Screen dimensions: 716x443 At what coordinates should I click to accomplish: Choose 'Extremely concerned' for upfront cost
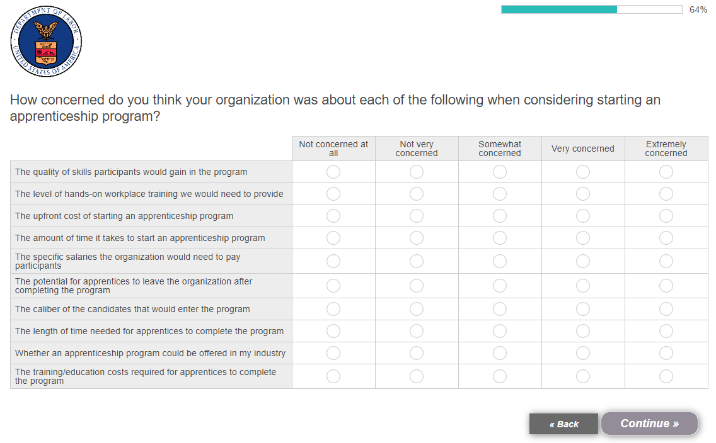click(666, 216)
